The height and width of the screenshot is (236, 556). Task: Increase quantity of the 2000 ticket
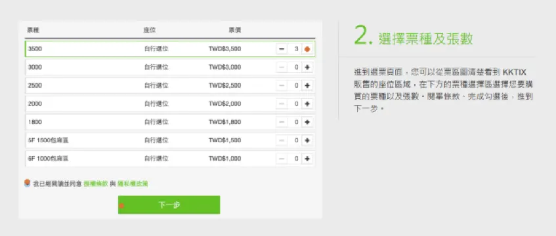pos(307,104)
